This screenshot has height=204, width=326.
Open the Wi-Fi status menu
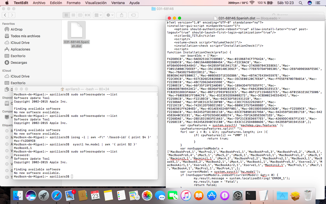click(x=252, y=3)
